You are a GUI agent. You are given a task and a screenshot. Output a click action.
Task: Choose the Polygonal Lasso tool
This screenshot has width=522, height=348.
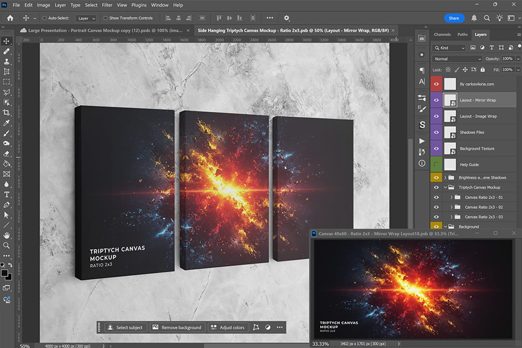point(6,92)
